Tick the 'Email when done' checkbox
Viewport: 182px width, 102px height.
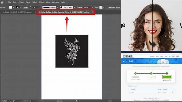163,80
